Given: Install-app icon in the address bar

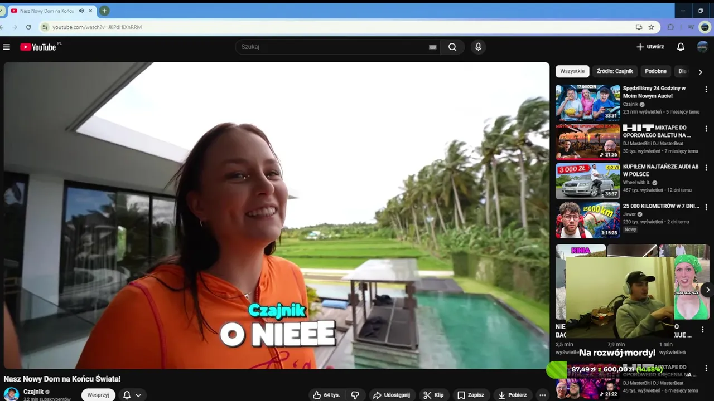Looking at the screenshot, I should coord(639,27).
